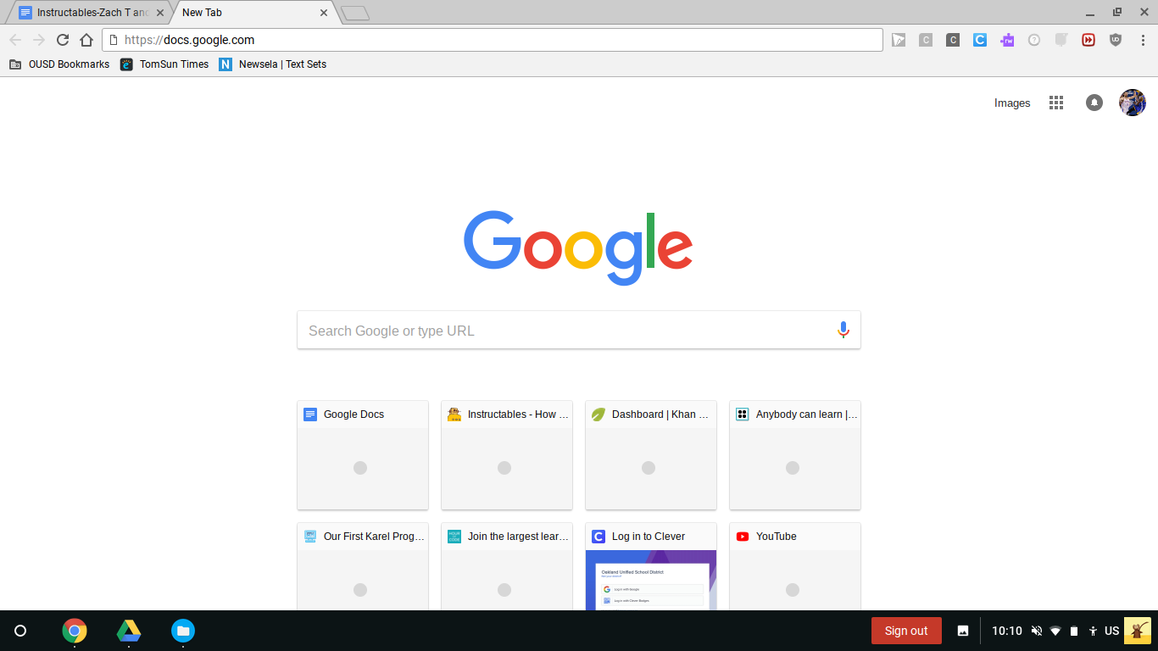The image size is (1158, 651).
Task: Start voice search with microphone
Action: click(843, 330)
